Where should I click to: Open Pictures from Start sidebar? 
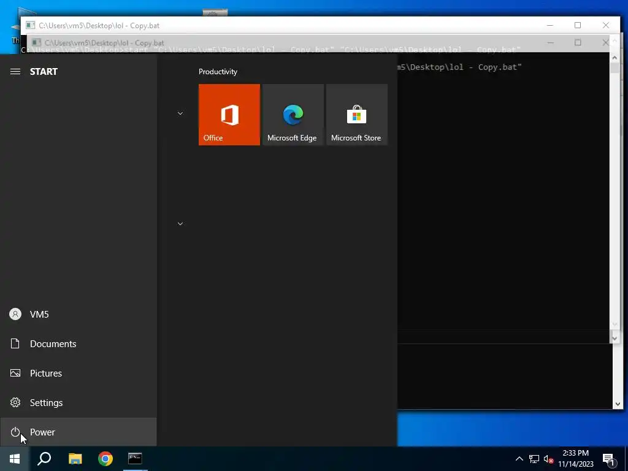pos(78,373)
